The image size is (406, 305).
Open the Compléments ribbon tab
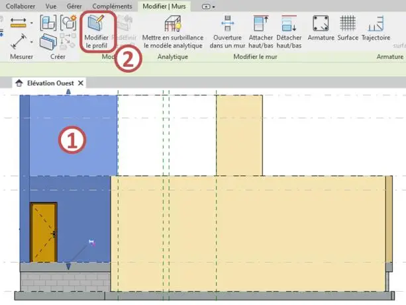click(x=112, y=6)
